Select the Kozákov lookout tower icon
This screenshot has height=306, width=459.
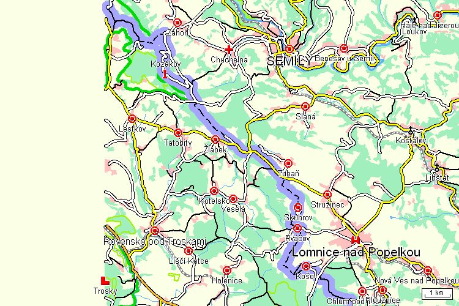click(165, 73)
